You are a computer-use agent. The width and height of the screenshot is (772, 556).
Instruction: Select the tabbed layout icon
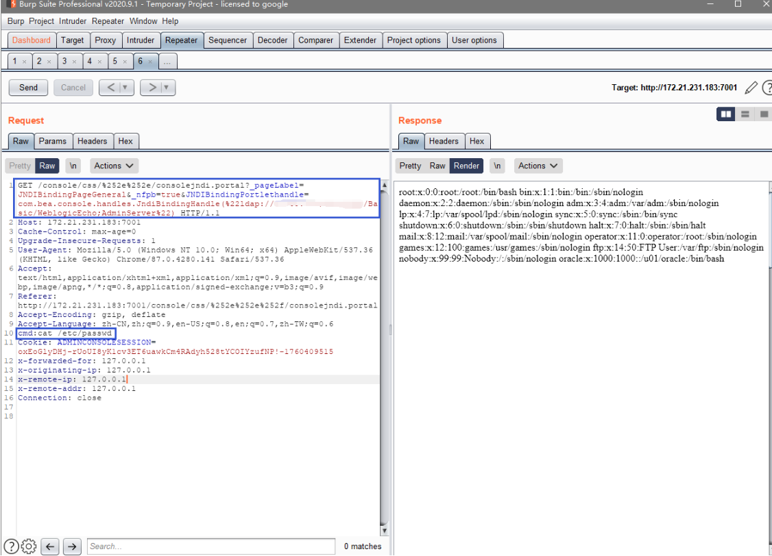(764, 114)
